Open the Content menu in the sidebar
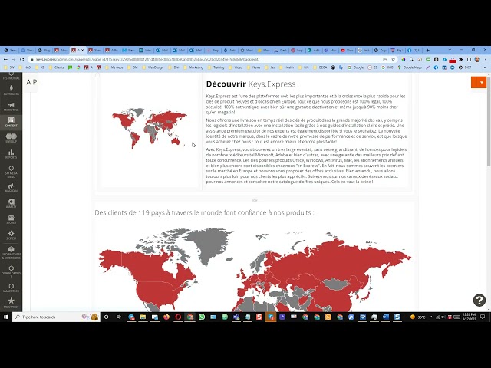The width and height of the screenshot is (491, 368). (11, 122)
